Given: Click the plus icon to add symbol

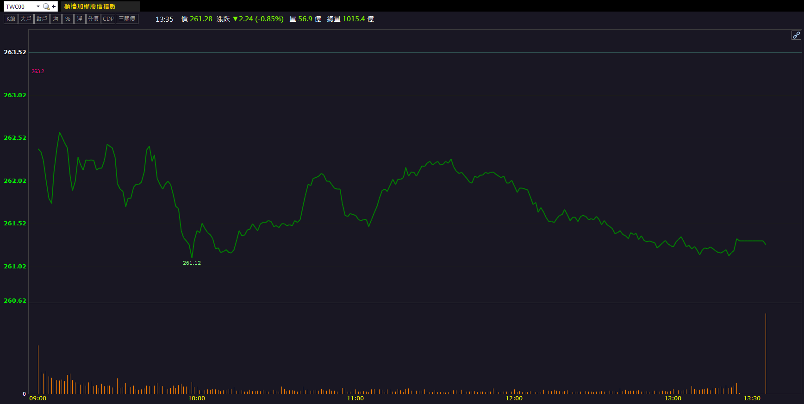Looking at the screenshot, I should pyautogui.click(x=54, y=6).
